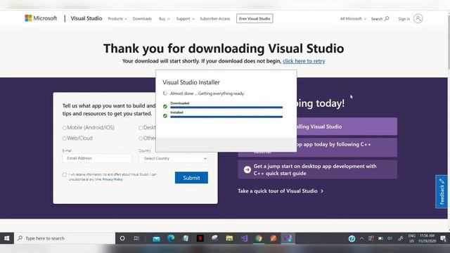Open the Action Center notifications icon
Screen dimensions: 450x253
click(444, 239)
